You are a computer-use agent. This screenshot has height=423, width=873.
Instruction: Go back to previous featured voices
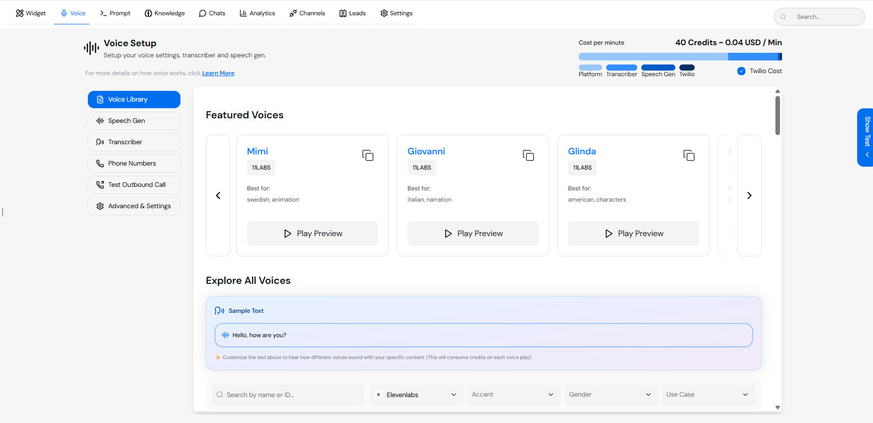pyautogui.click(x=218, y=196)
